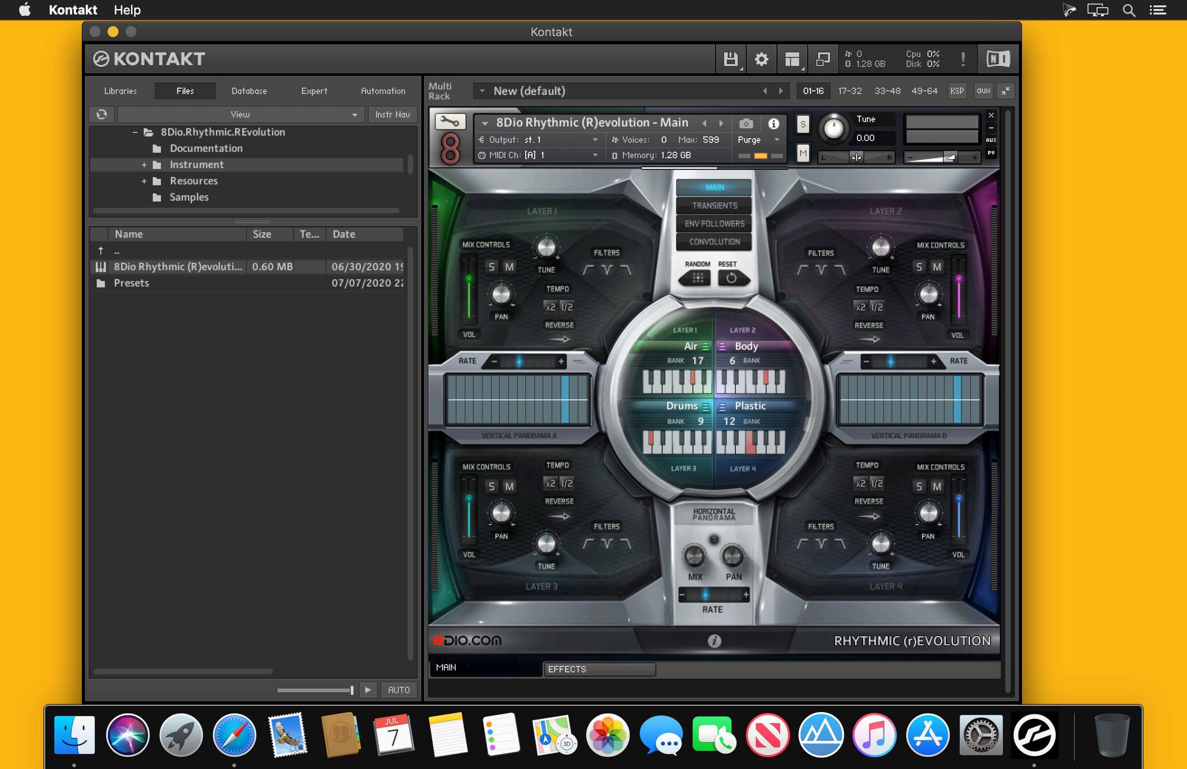Collapse the 8Dio.Rhythmic.REvolution folder
The width and height of the screenshot is (1187, 769).
[135, 132]
